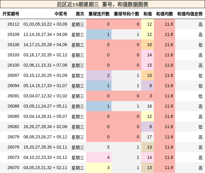Select issue number 26088

[x=13, y=106]
